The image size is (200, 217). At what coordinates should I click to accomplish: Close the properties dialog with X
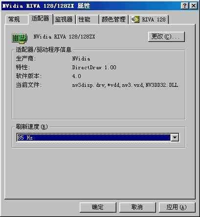(x=194, y=6)
